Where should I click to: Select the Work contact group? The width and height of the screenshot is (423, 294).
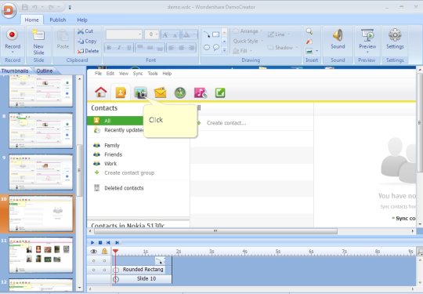pyautogui.click(x=110, y=164)
